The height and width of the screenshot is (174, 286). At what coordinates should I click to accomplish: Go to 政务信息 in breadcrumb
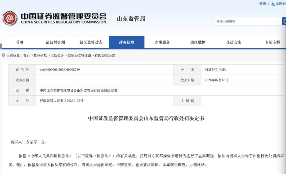40,55
